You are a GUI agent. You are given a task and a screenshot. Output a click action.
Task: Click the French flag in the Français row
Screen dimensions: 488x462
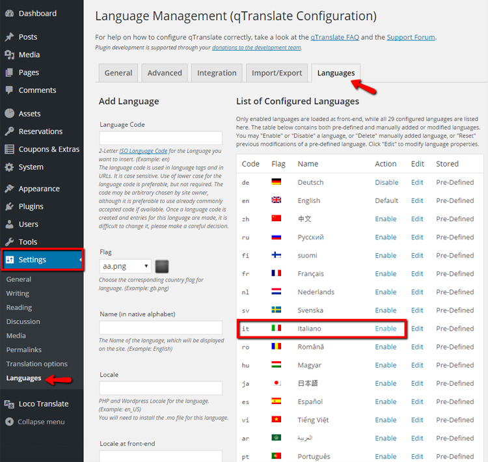(276, 273)
